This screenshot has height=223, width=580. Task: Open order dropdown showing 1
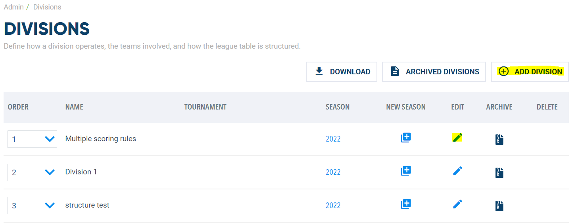pos(32,139)
